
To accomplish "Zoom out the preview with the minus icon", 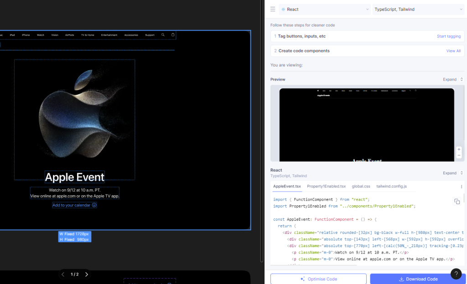I will coord(459,156).
